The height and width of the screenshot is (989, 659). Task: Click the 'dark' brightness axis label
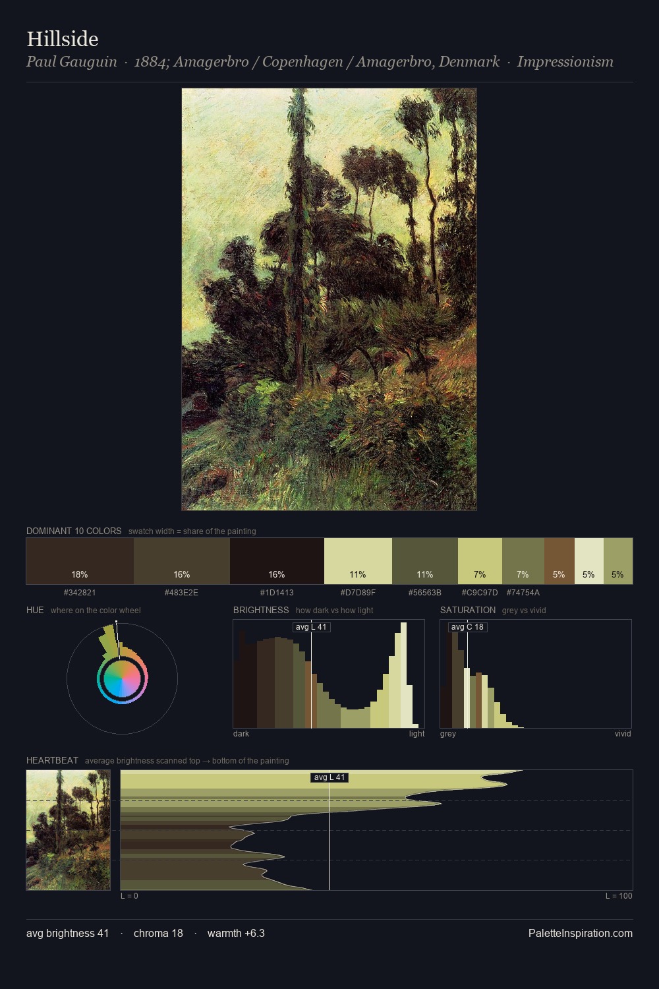[241, 734]
